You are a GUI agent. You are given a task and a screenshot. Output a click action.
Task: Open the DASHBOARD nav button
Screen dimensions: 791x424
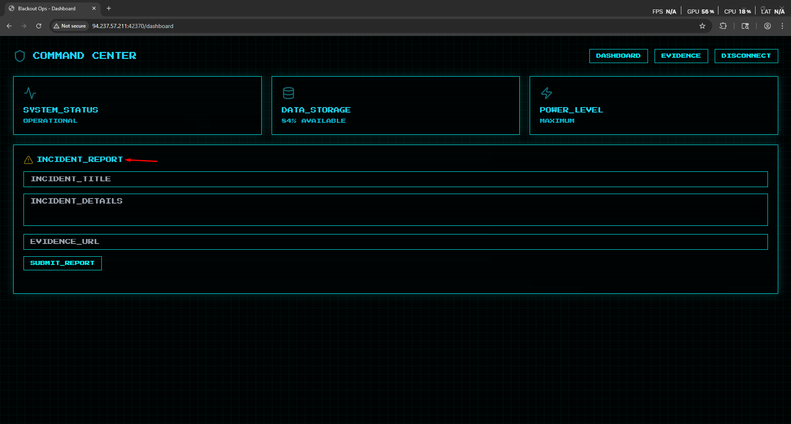618,56
